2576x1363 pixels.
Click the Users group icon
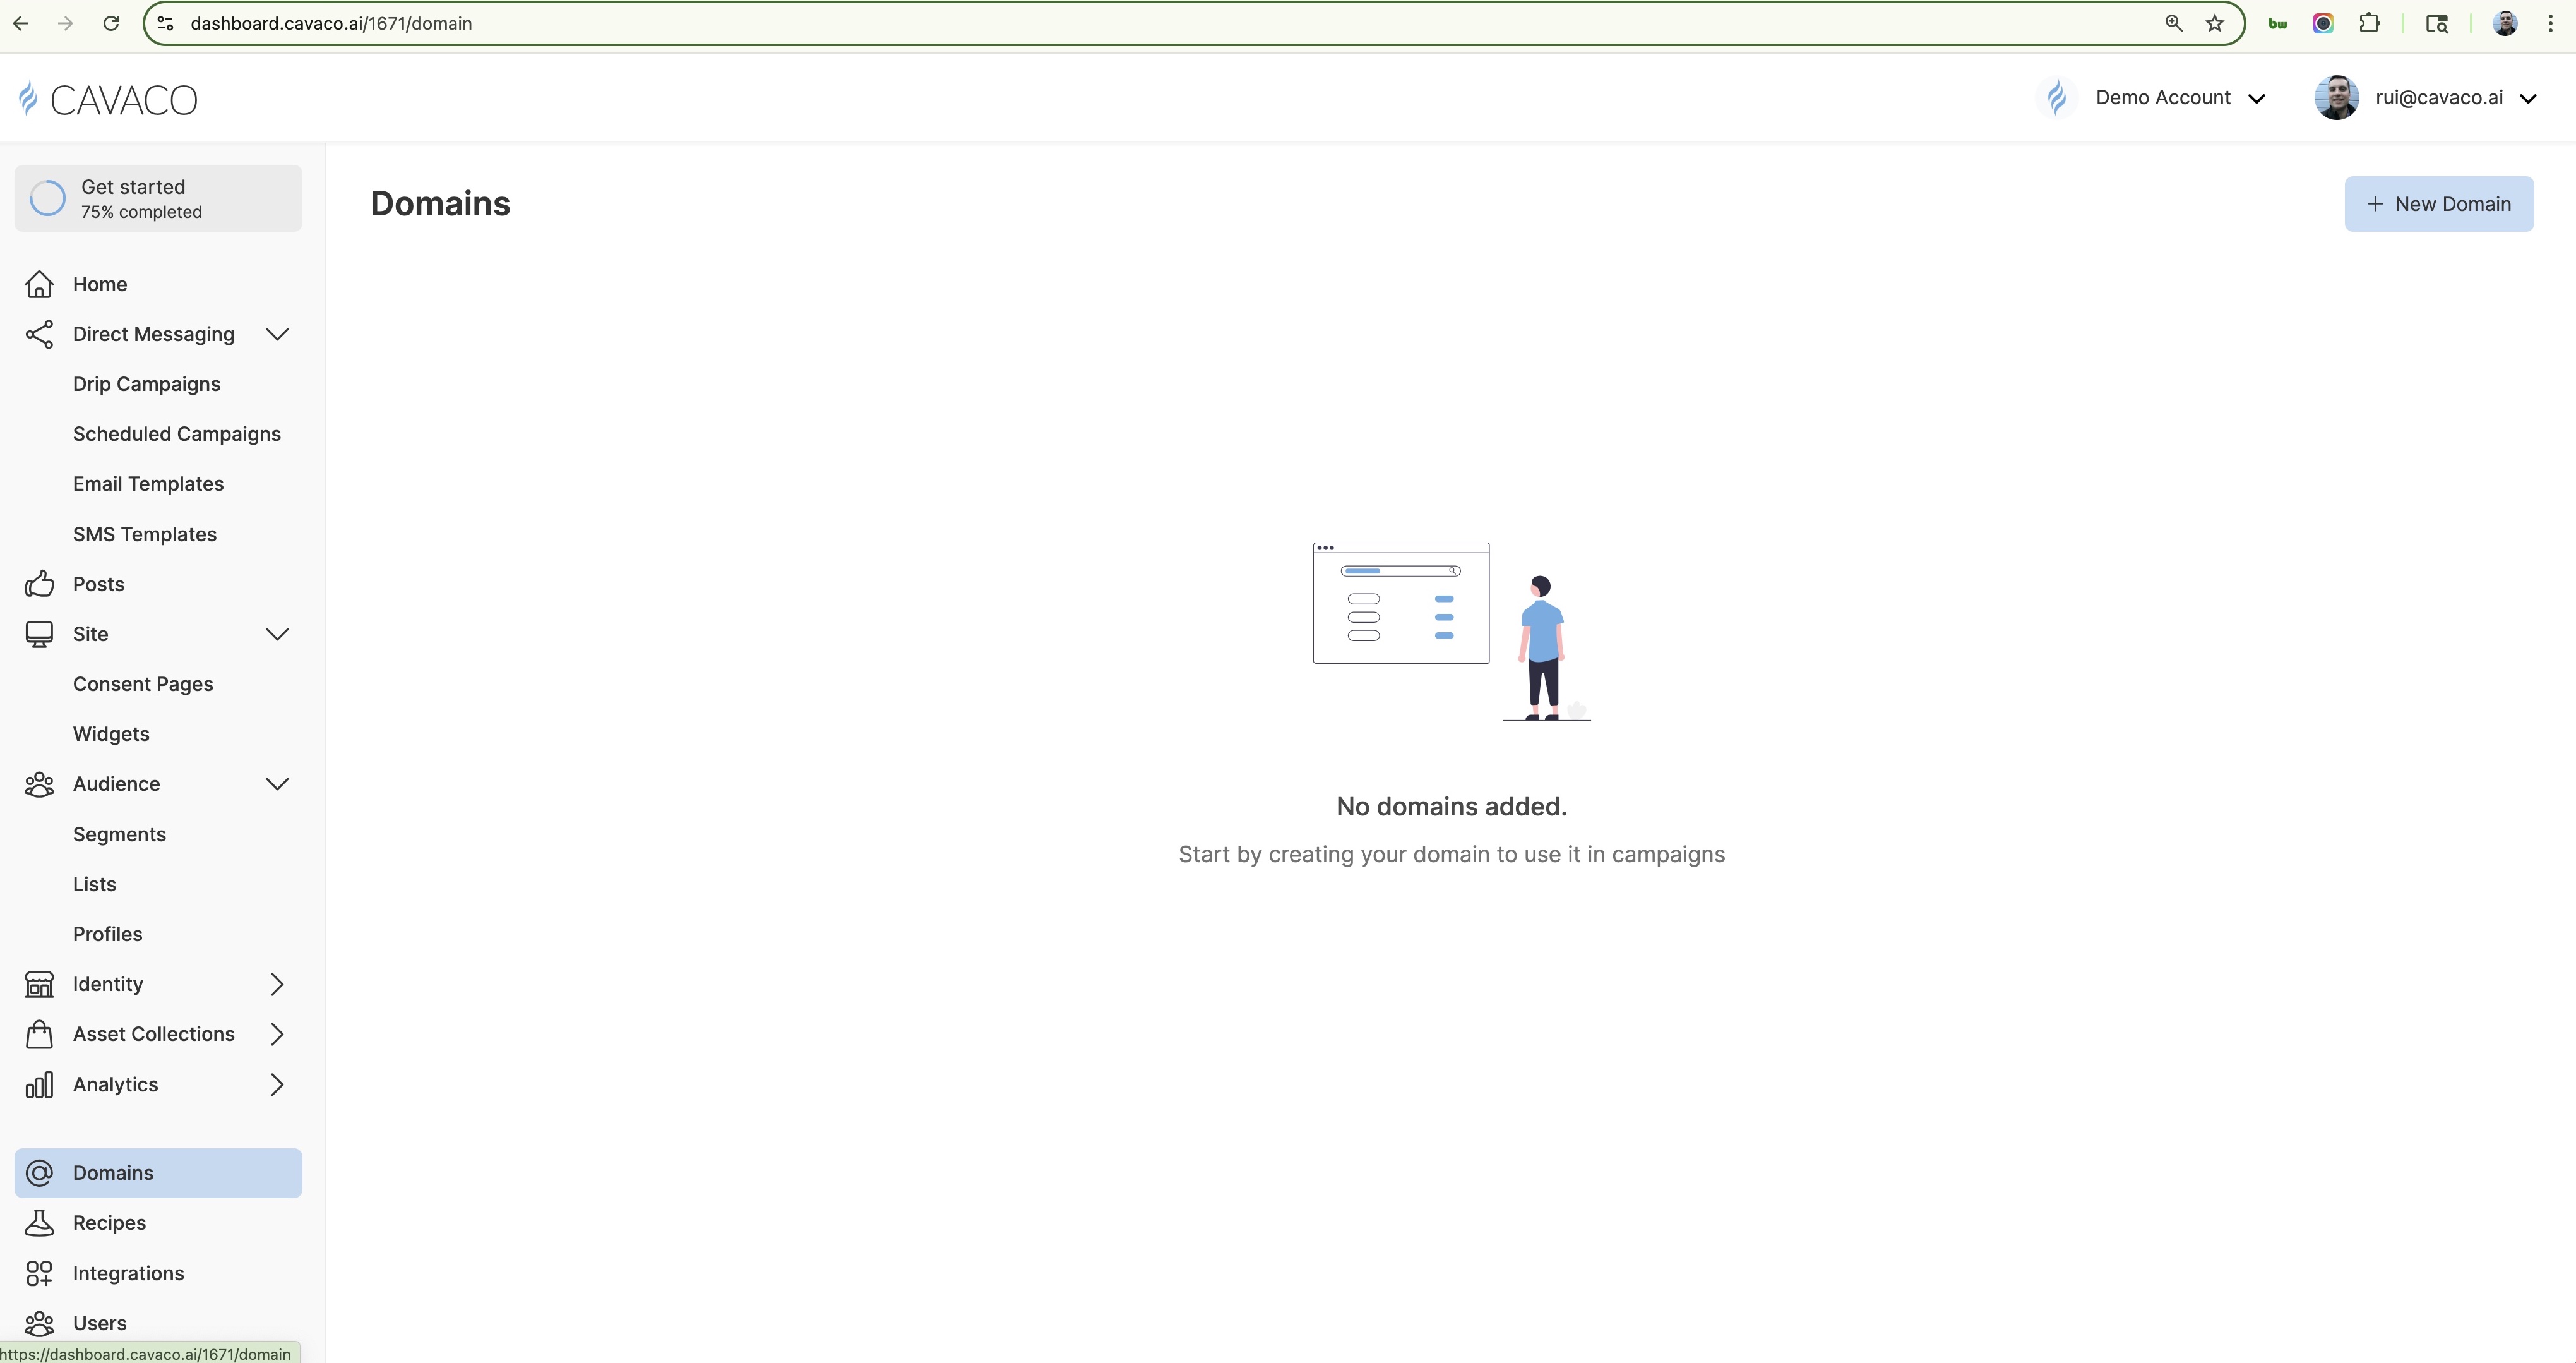[x=39, y=1323]
